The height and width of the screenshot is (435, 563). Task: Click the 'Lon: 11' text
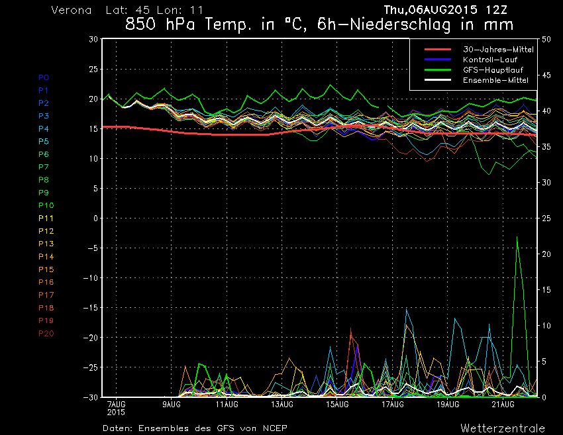click(180, 10)
